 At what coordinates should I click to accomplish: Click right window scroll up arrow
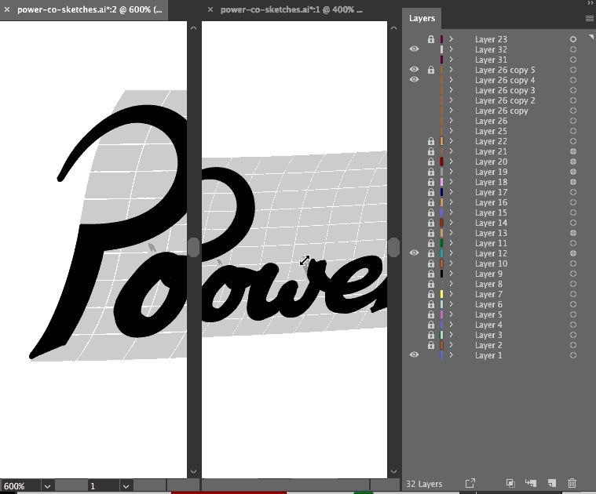click(393, 28)
